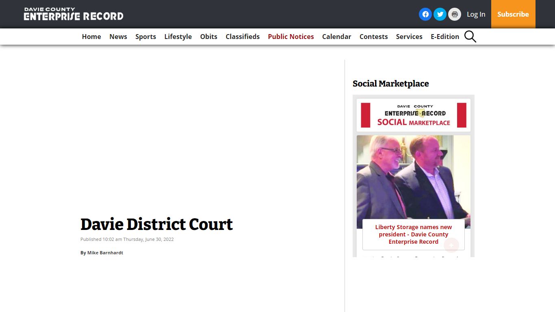Image resolution: width=555 pixels, height=312 pixels.
Task: View the E-Edition
Action: tap(445, 37)
